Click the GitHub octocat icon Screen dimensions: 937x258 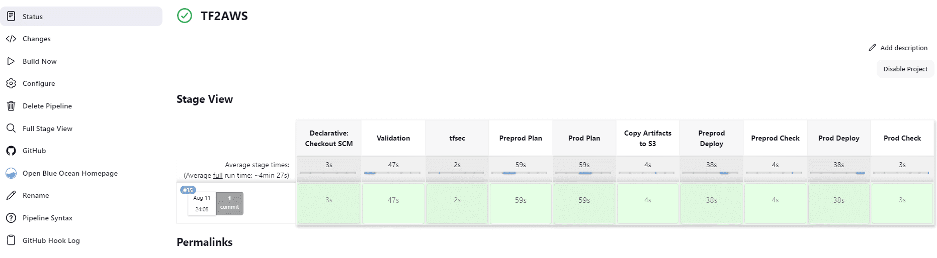point(11,151)
